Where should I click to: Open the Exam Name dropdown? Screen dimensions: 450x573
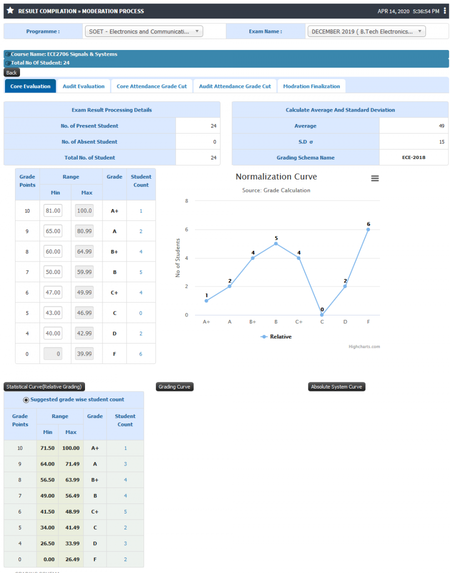point(366,31)
